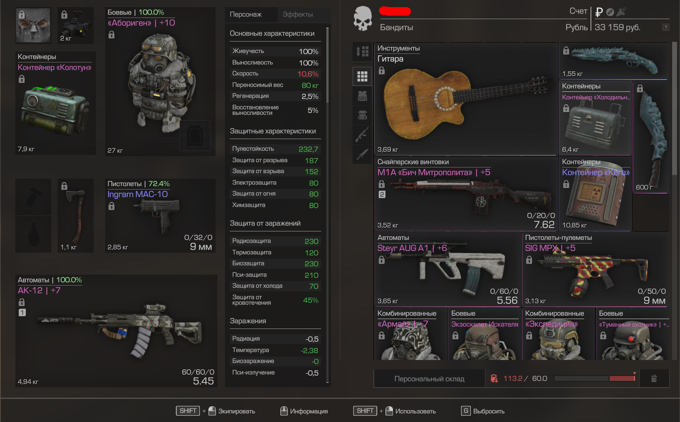Select the ruble currency icon
The image size is (680, 422).
click(599, 12)
